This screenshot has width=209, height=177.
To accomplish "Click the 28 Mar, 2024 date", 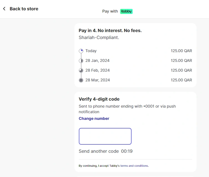I will (98, 80).
